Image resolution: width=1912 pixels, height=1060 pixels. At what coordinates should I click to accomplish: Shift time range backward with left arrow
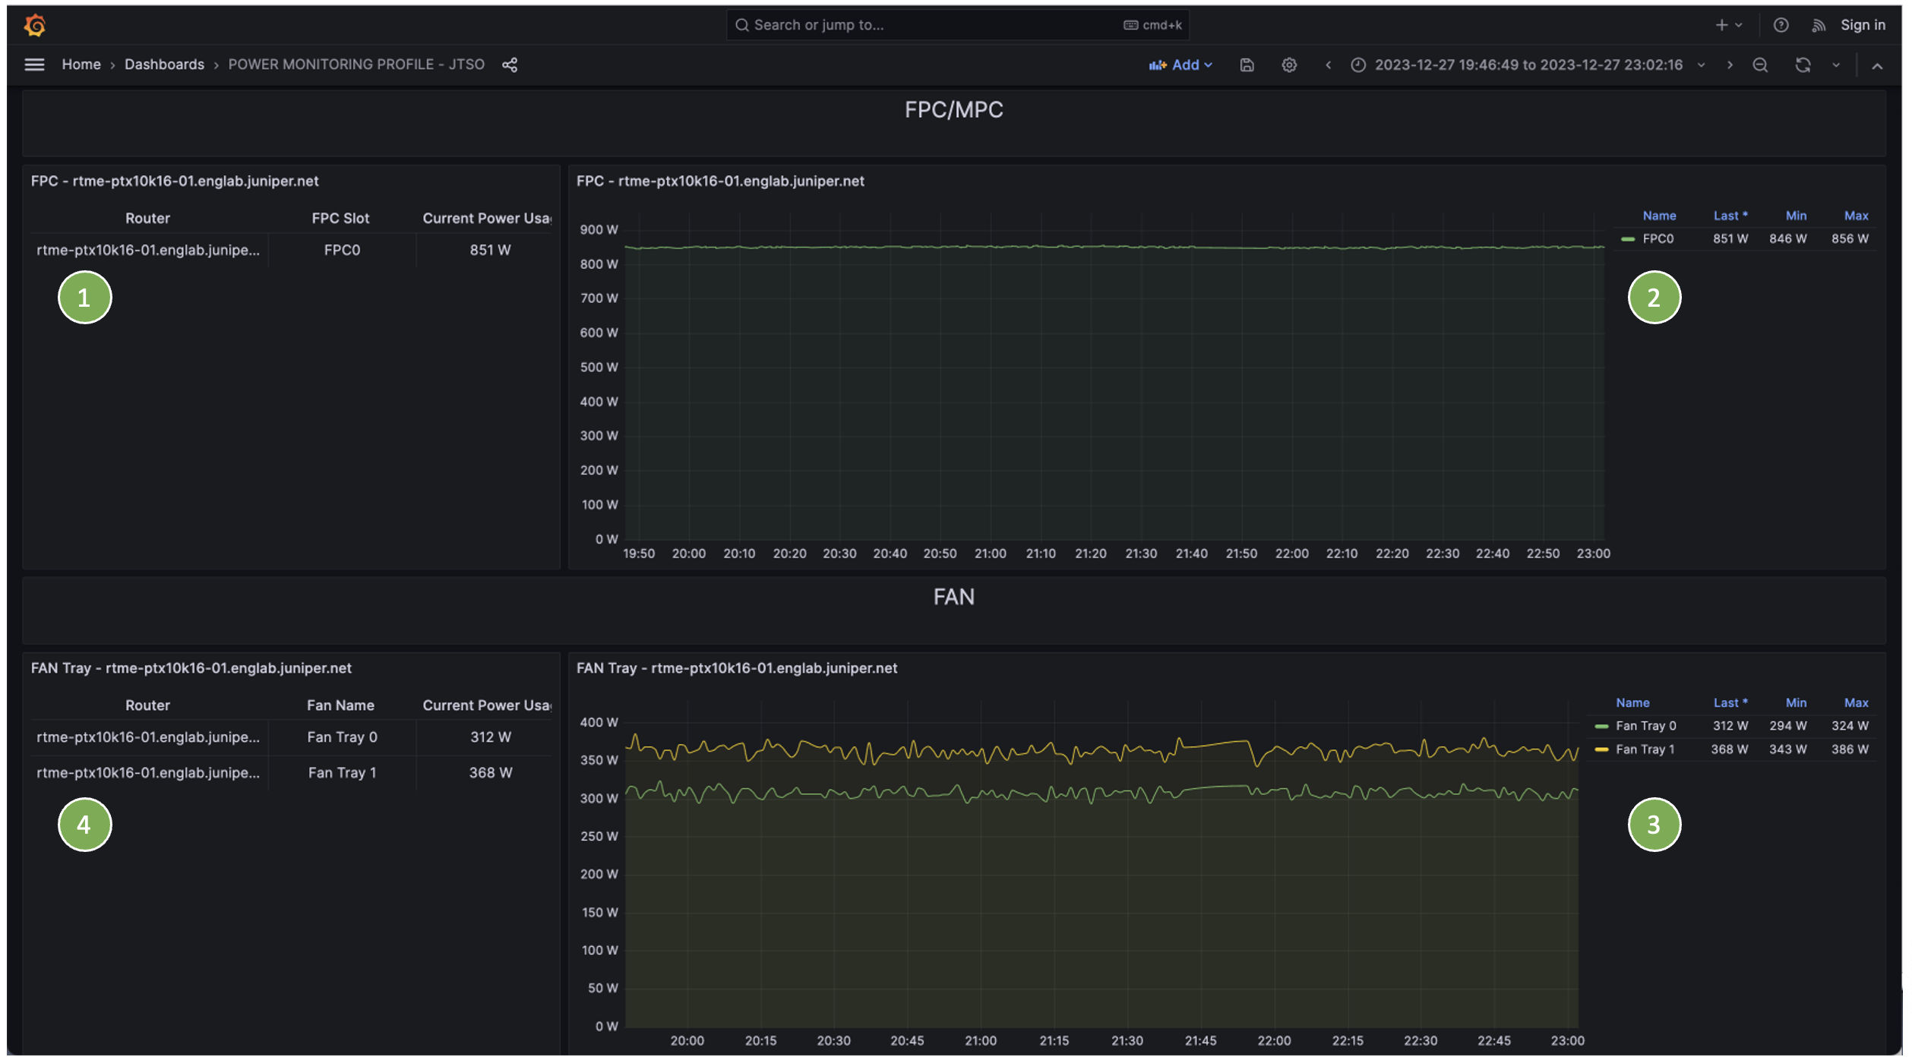click(1328, 65)
